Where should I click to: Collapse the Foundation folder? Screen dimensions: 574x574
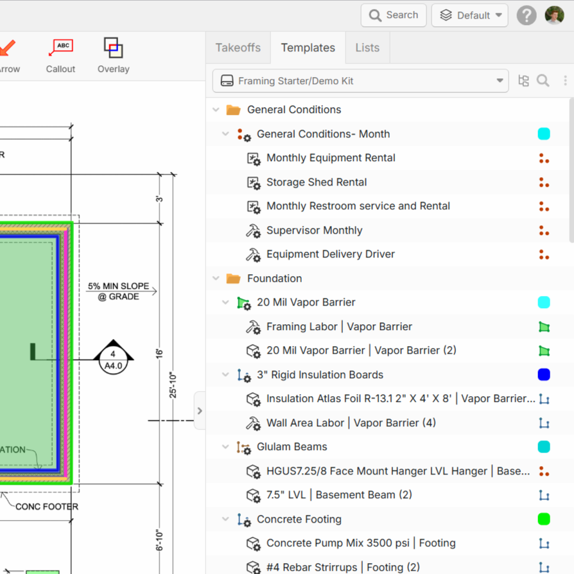click(216, 279)
